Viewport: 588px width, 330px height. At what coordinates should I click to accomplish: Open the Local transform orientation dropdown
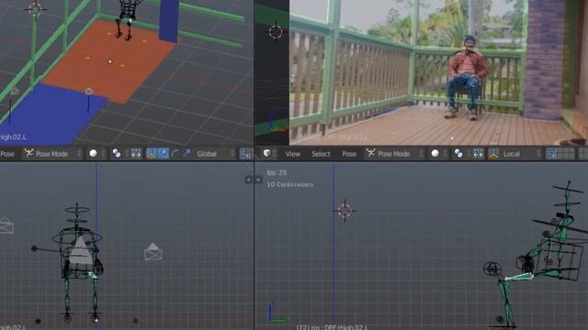coord(520,154)
